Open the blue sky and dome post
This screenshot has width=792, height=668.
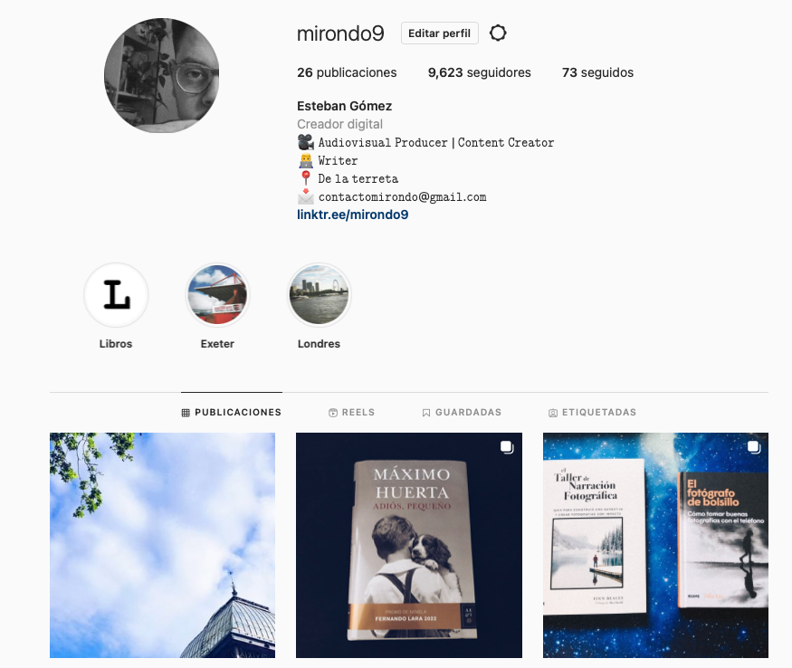tap(162, 545)
